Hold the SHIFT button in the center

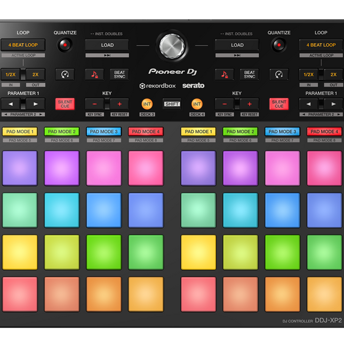(172, 104)
